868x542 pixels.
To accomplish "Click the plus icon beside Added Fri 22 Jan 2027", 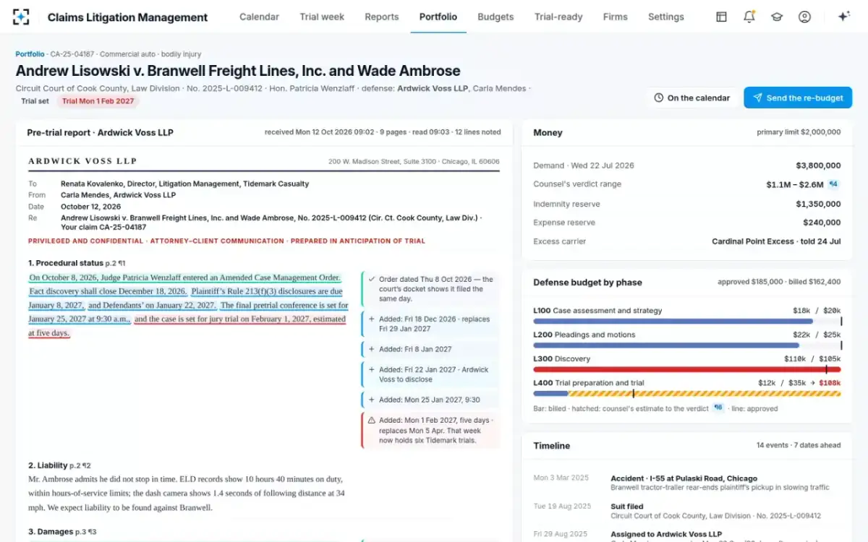I will coord(372,369).
